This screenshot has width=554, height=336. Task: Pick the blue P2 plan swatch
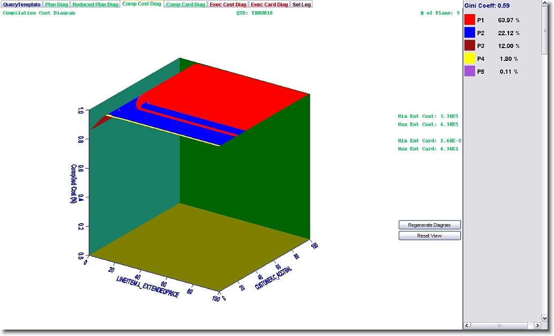tap(470, 33)
